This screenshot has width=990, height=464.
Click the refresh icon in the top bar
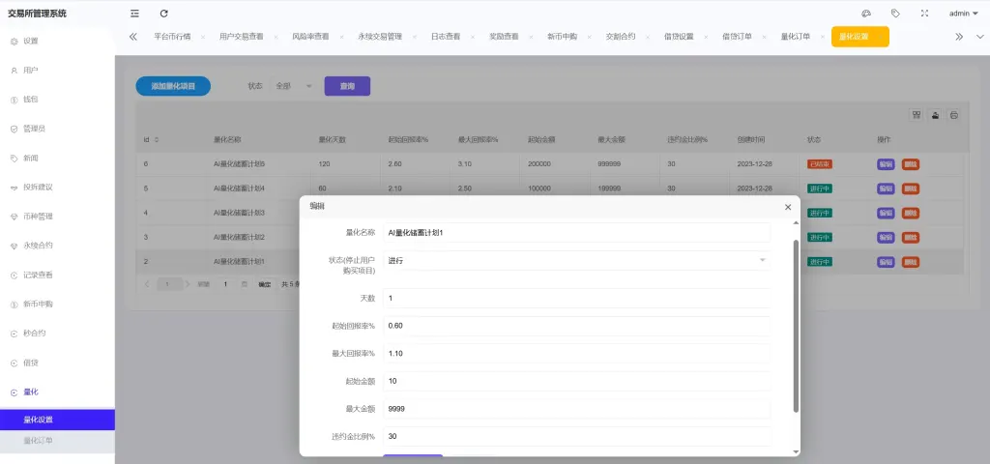[x=164, y=14]
